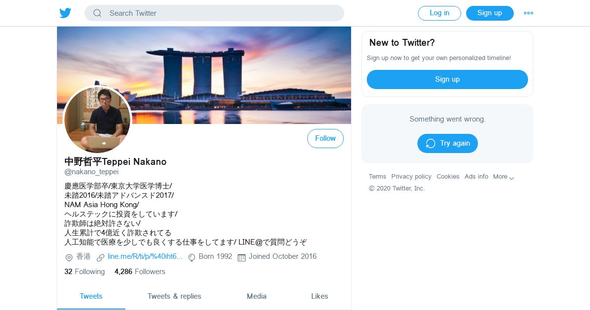Image resolution: width=590 pixels, height=310 pixels.
Task: Switch to Tweets & replies tab
Action: (x=175, y=296)
